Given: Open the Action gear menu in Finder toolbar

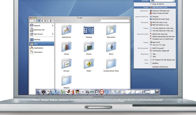Looking at the screenshot, I should (x=51, y=21).
